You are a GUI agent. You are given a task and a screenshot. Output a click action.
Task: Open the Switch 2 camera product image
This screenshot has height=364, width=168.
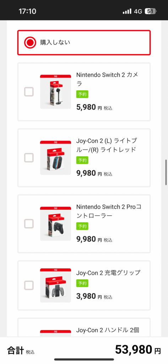pyautogui.click(x=55, y=92)
